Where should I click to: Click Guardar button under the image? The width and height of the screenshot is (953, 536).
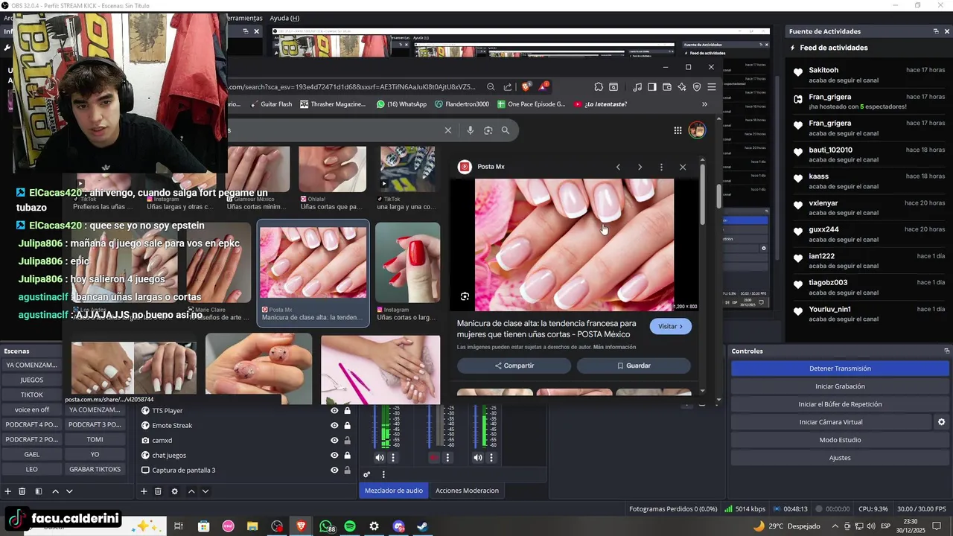[634, 366]
